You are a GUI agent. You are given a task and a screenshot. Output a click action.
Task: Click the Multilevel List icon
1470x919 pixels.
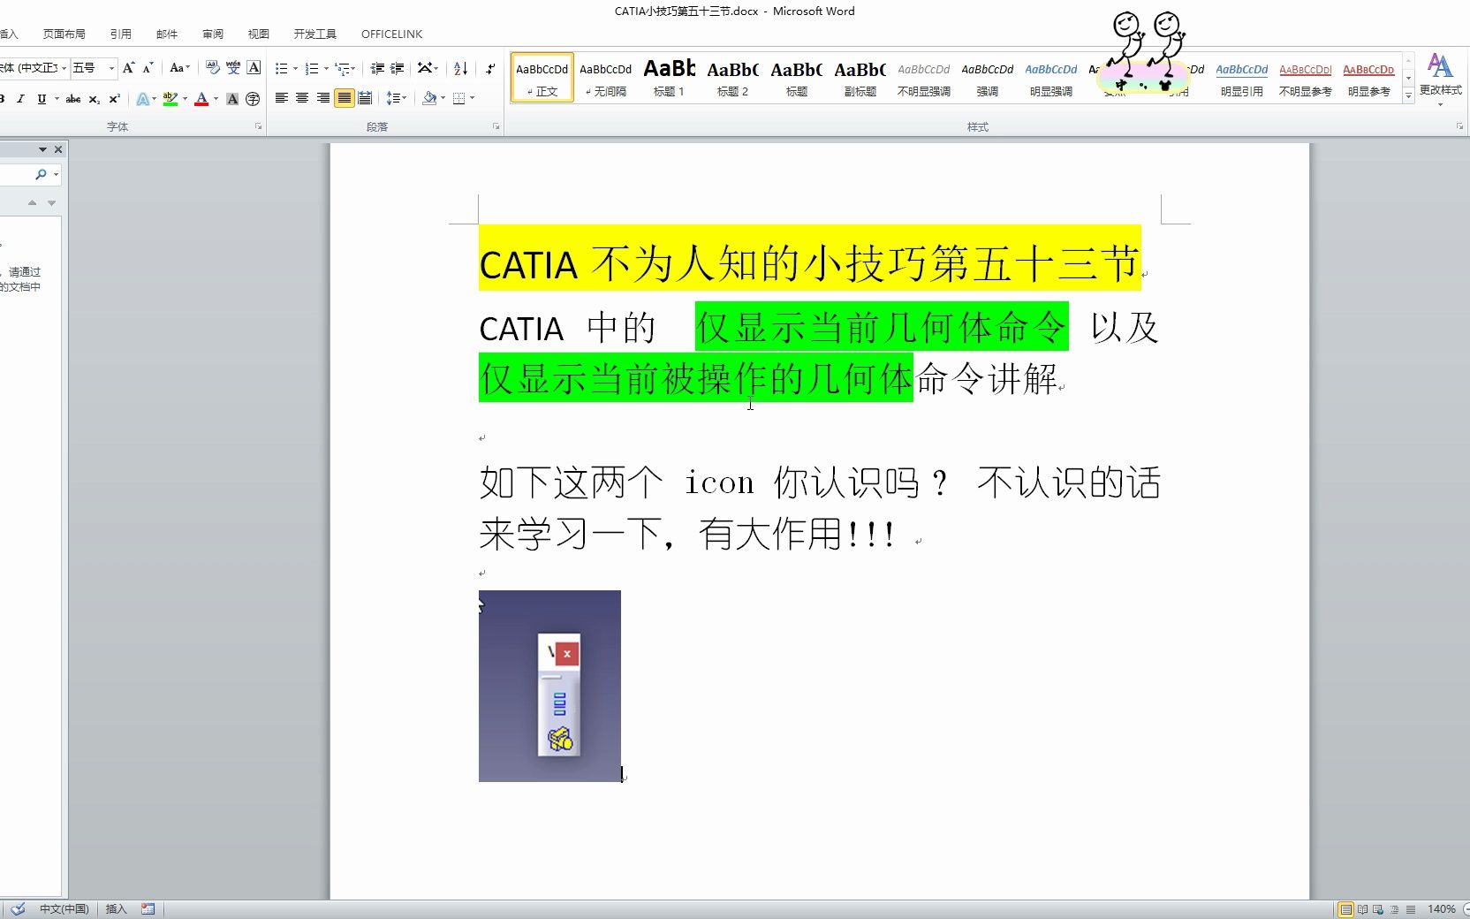(342, 68)
